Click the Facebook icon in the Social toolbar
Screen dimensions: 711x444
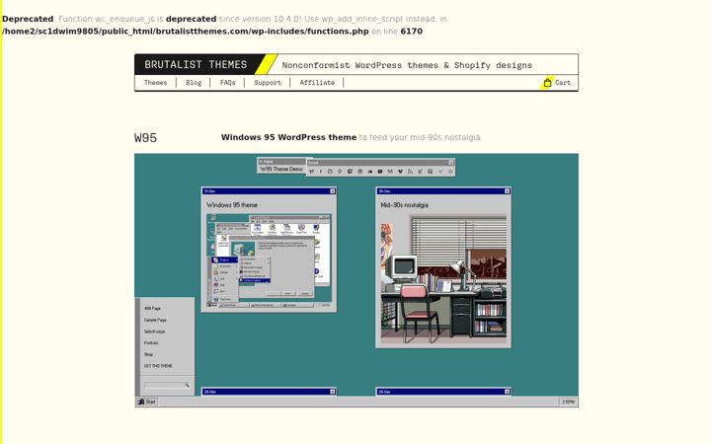click(321, 172)
